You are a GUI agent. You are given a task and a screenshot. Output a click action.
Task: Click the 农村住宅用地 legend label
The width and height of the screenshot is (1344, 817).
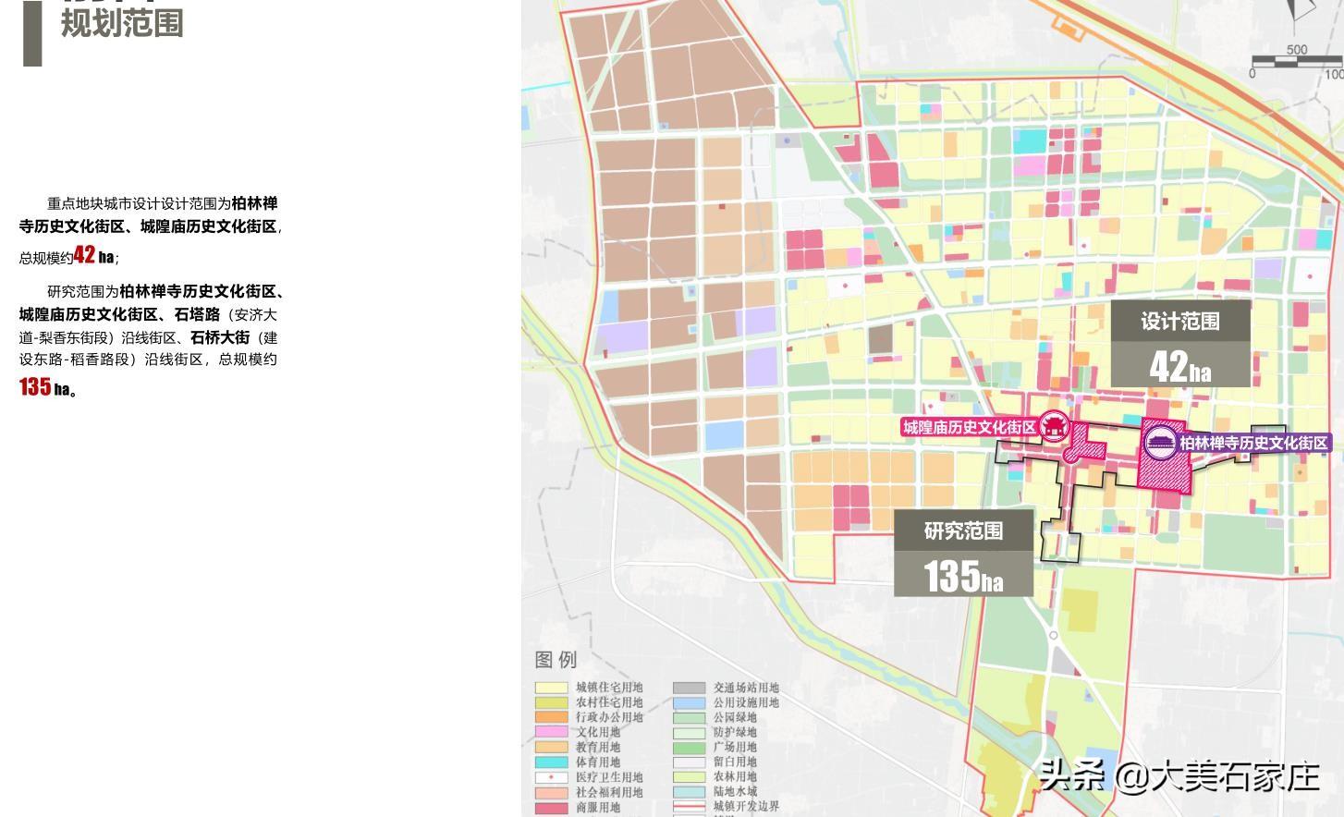click(x=609, y=702)
